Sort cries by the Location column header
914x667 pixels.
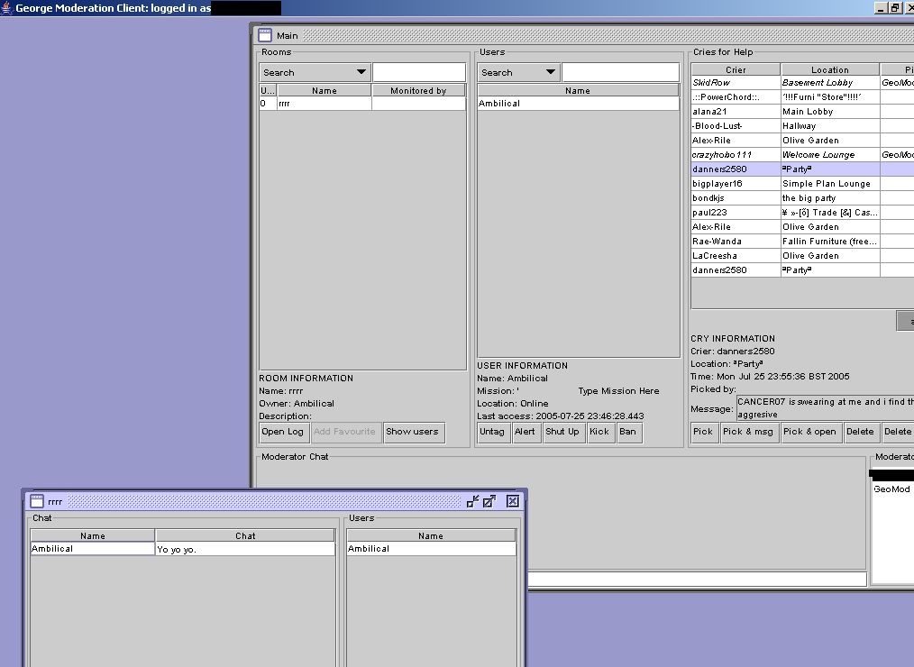(829, 69)
